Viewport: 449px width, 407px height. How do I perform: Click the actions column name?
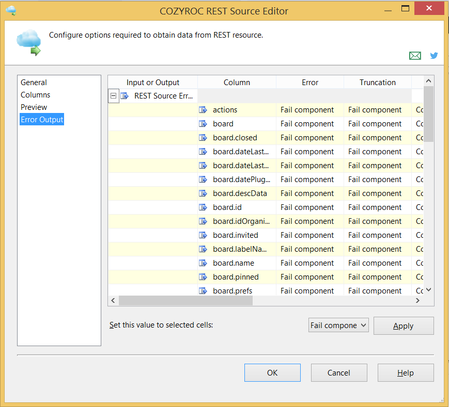(x=225, y=110)
